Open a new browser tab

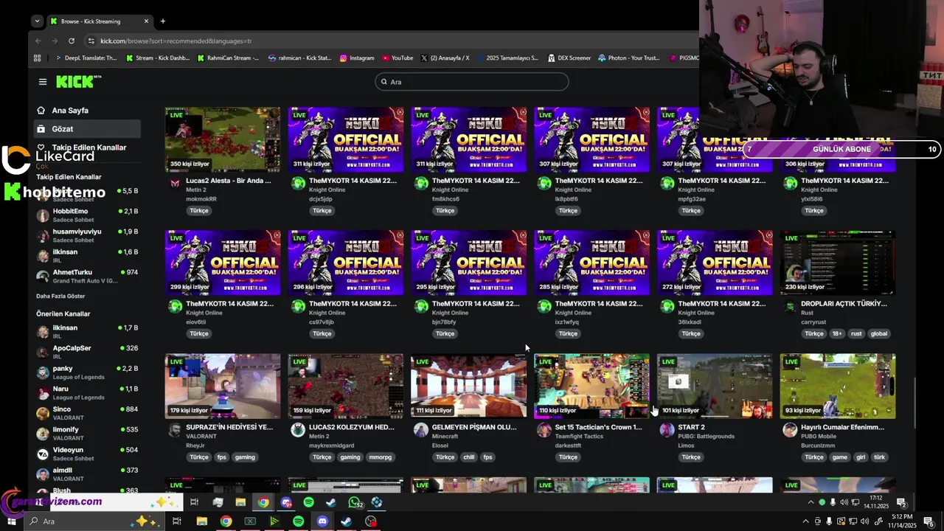[x=163, y=21]
